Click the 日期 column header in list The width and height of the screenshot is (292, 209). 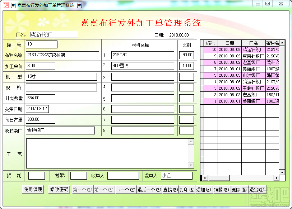230,43
